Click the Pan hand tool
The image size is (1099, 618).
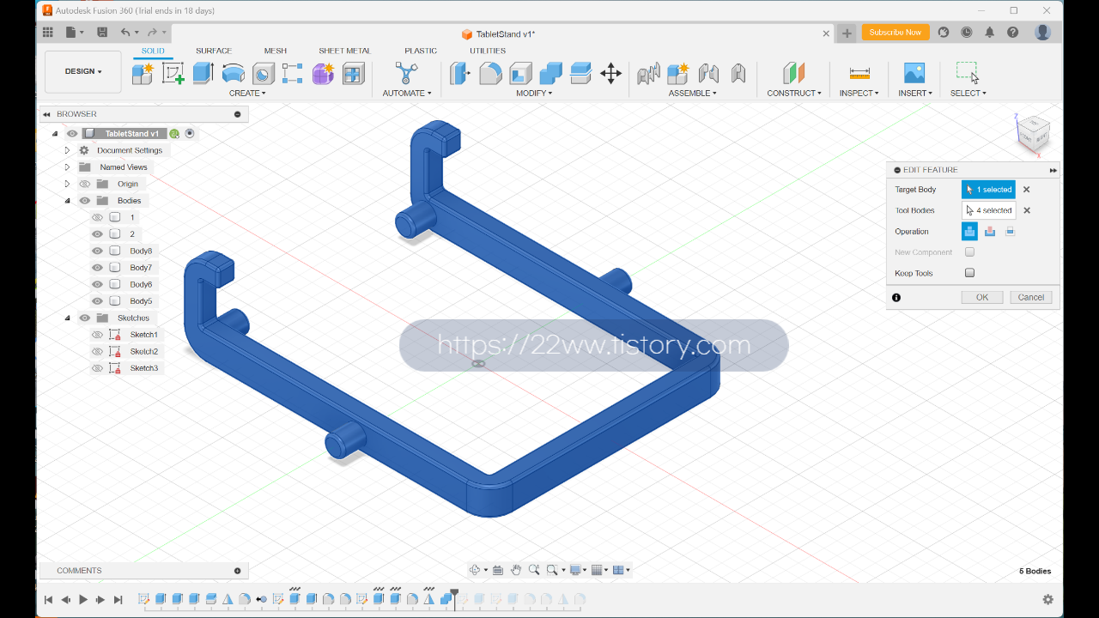[516, 570]
